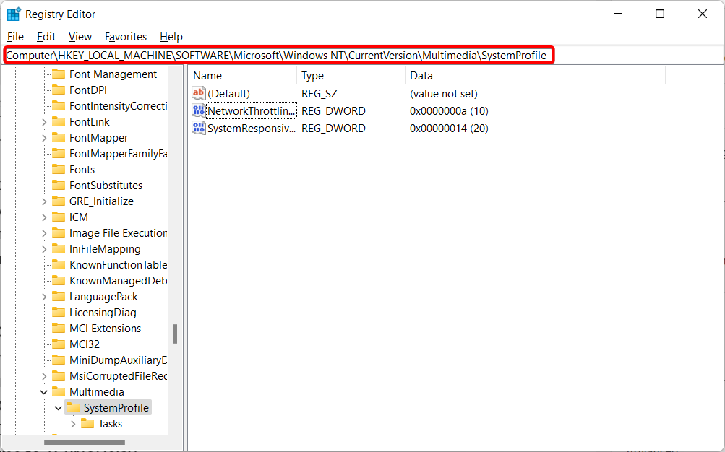Collapse the Multimedia key chevron
Image resolution: width=725 pixels, height=452 pixels.
45,391
